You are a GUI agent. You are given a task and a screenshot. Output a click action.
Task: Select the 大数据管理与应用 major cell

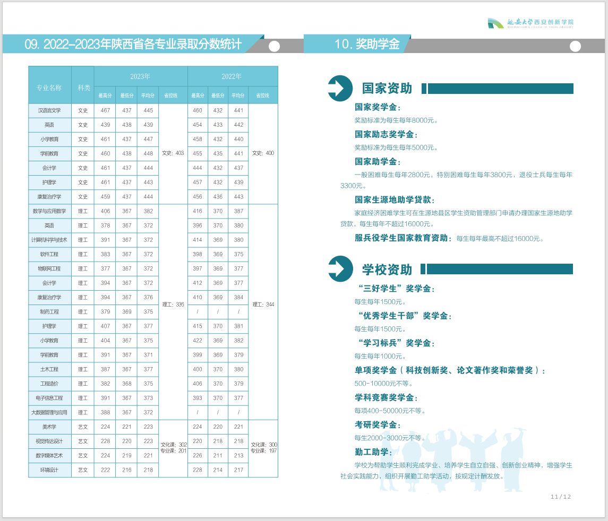coord(49,412)
